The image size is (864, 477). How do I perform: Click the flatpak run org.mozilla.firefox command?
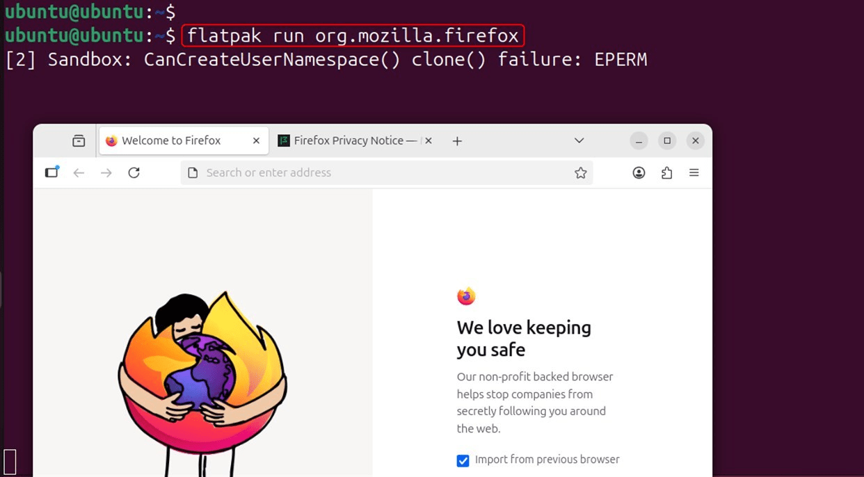(353, 35)
